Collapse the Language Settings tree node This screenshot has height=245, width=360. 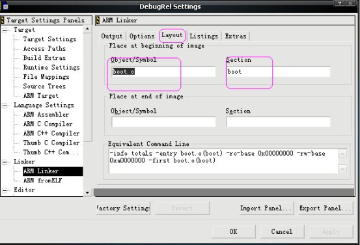click(x=5, y=106)
